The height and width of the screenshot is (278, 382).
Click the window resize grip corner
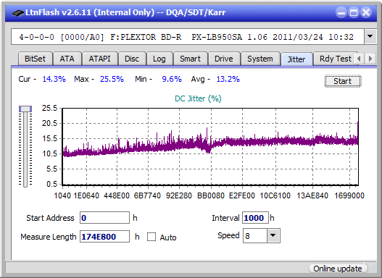pos(373,269)
